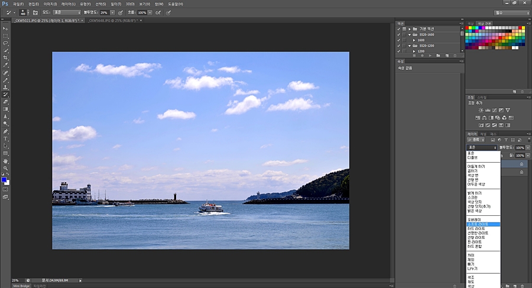Toggle checkmark for 5520-1600 action set
The width and height of the screenshot is (532, 288).
[398, 34]
